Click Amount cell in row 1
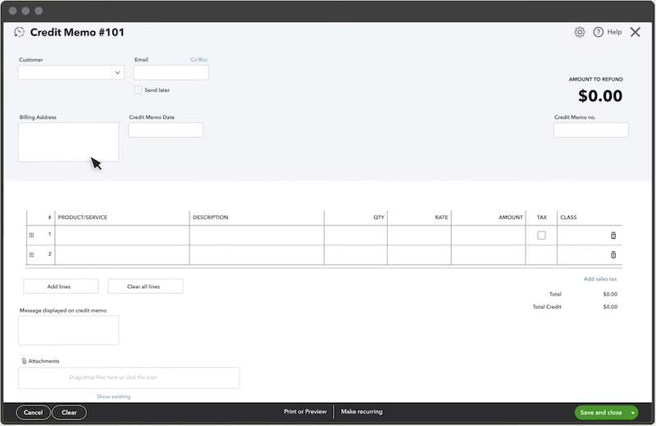The image size is (656, 426). 488,236
